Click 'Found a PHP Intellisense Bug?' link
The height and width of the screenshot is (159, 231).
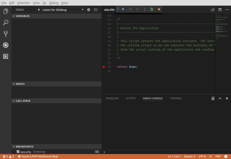[x=38, y=156]
